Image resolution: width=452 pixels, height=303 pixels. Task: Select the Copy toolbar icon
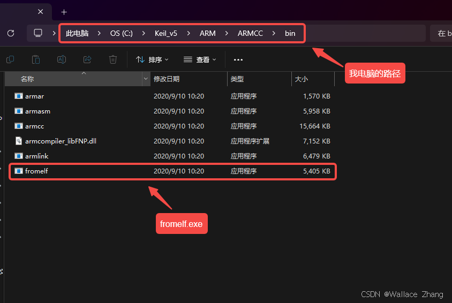(x=10, y=59)
